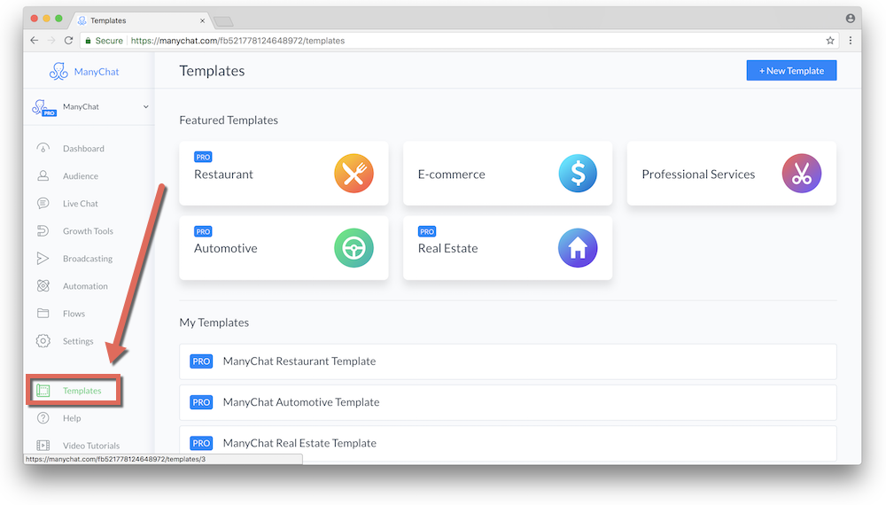Open the Chrome three-dot menu
The height and width of the screenshot is (505, 886).
851,41
